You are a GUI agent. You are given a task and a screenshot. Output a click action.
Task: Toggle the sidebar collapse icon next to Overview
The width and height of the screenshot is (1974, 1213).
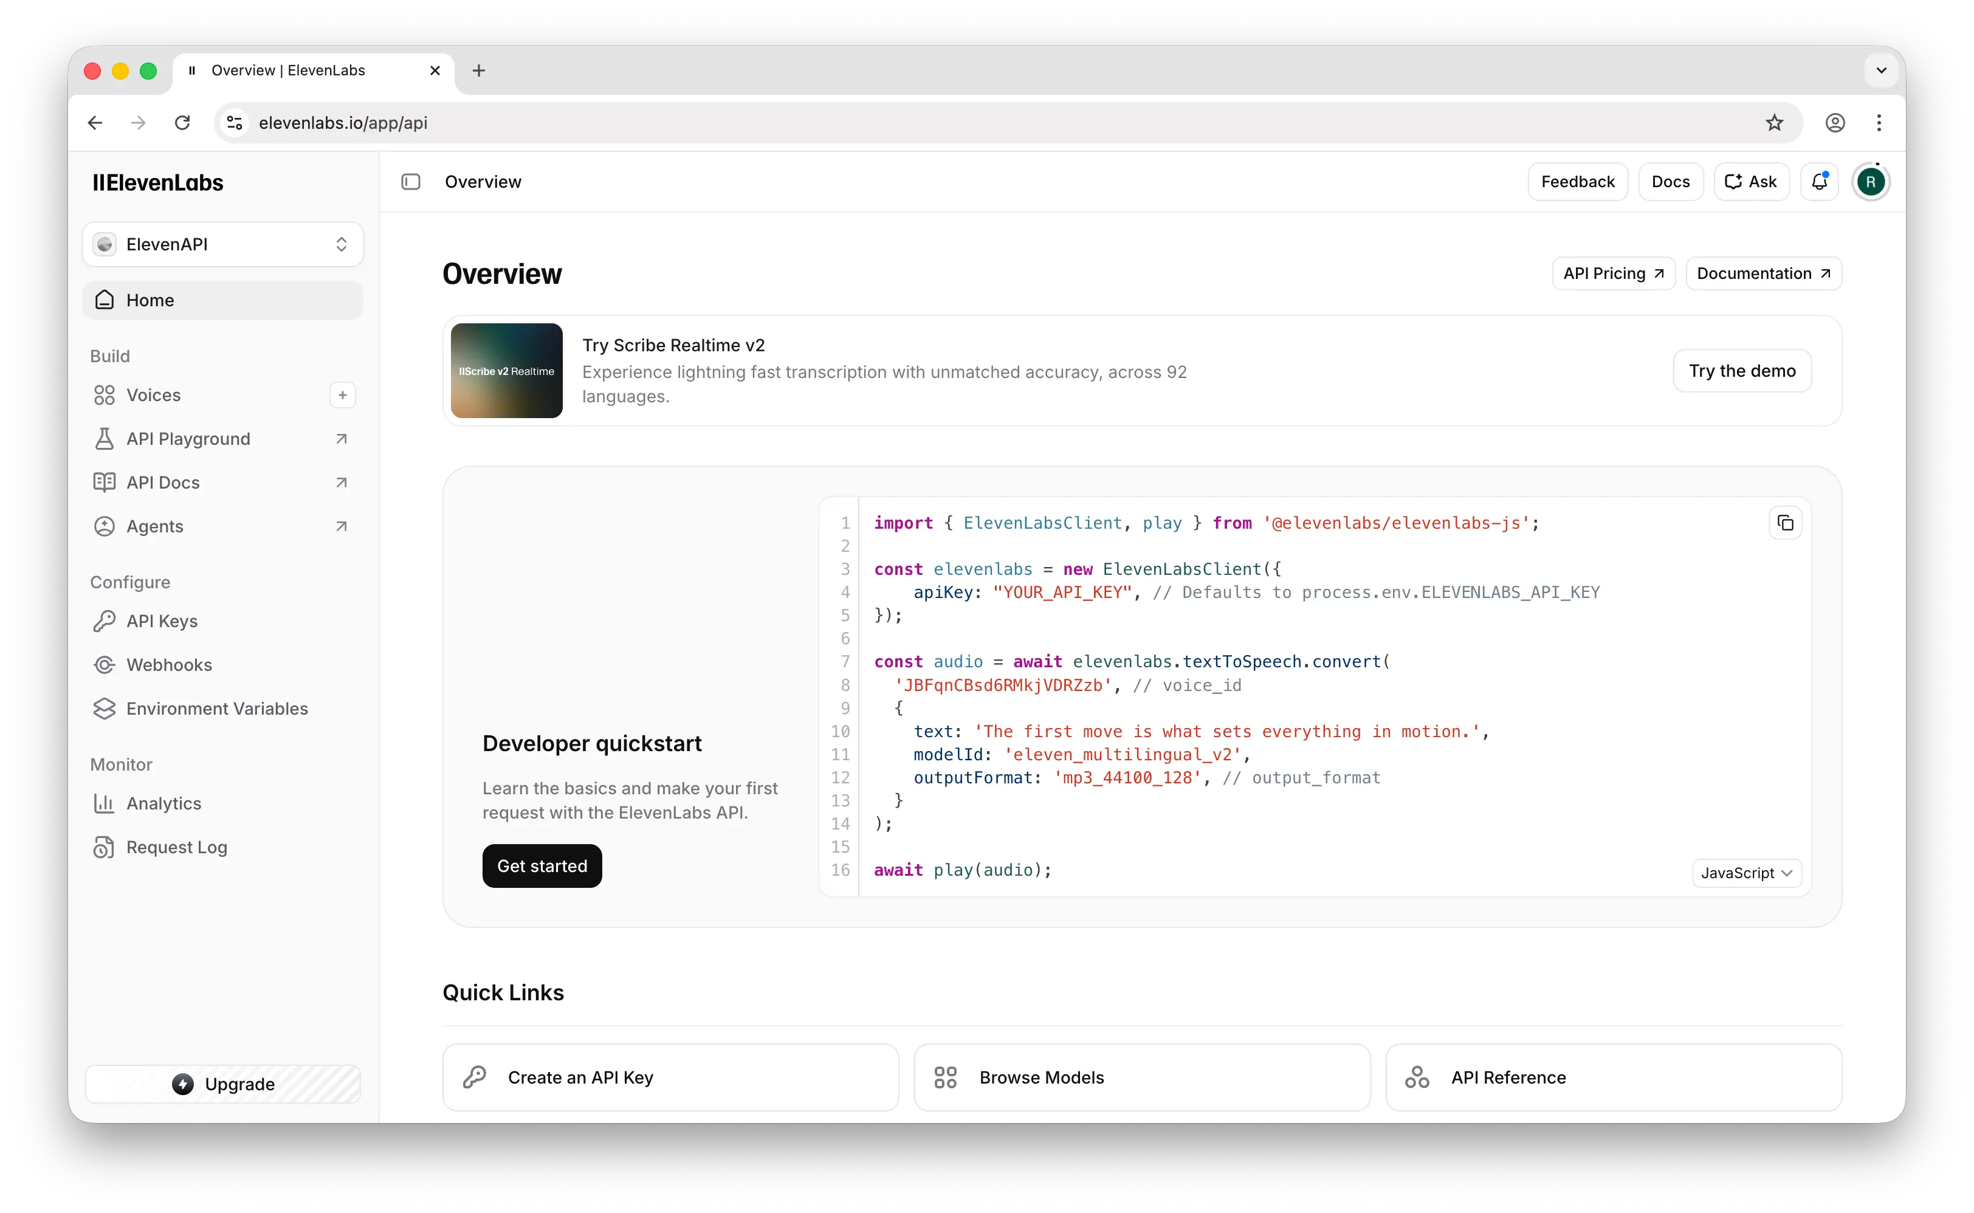point(410,181)
